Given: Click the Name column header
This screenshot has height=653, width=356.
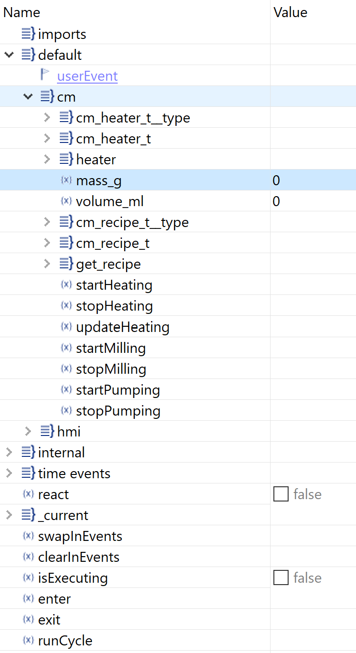Looking at the screenshot, I should click(x=21, y=12).
